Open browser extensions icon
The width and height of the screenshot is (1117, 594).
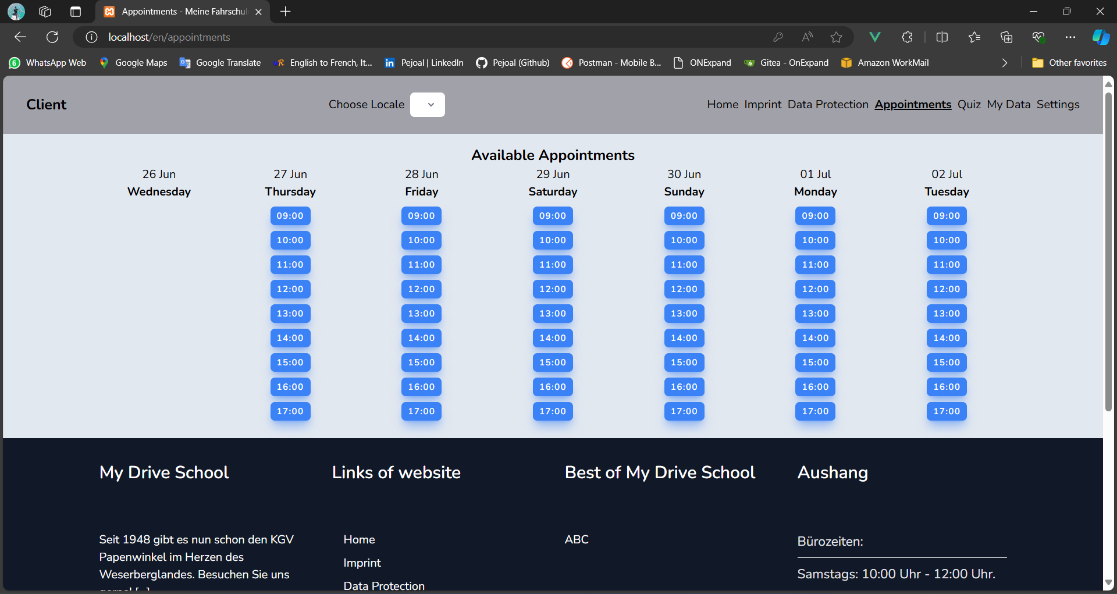(x=906, y=37)
